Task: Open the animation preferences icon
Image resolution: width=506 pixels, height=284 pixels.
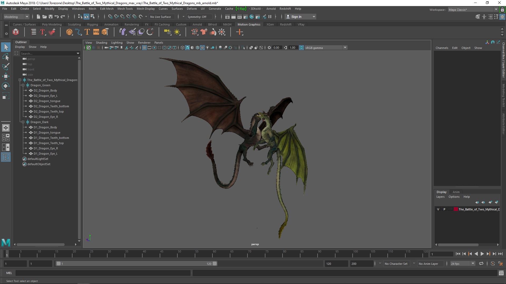Action: coord(500,263)
